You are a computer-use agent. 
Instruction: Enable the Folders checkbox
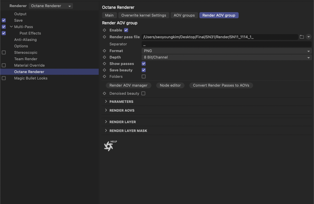pyautogui.click(x=144, y=76)
